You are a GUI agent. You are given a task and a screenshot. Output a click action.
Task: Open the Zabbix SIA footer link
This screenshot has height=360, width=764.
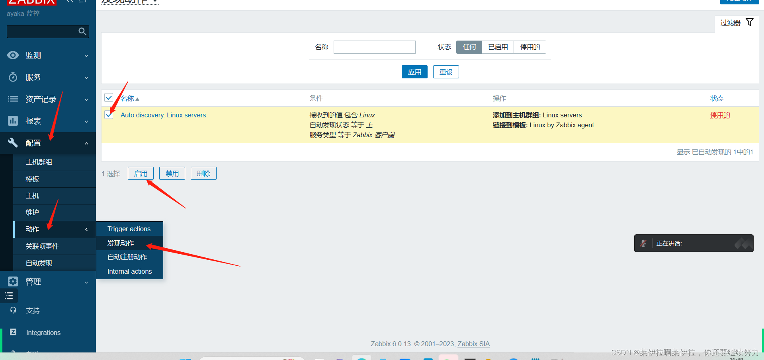click(x=473, y=344)
